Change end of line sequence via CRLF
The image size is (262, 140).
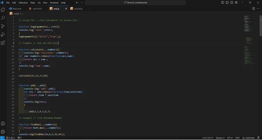click(x=237, y=138)
